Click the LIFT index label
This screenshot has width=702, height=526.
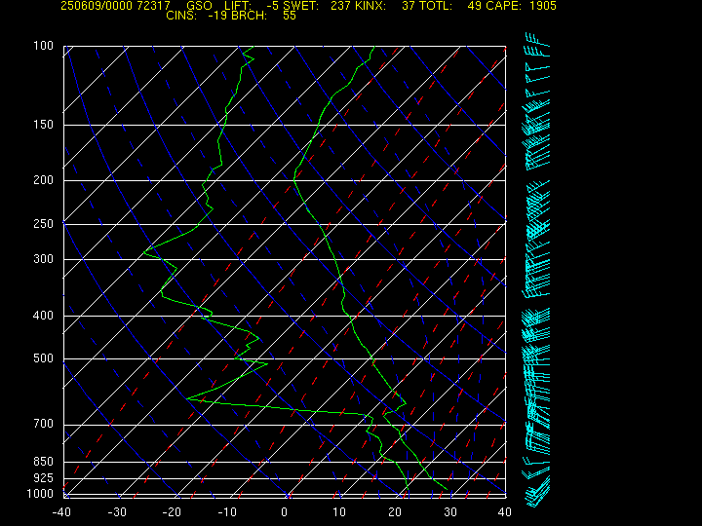[238, 6]
